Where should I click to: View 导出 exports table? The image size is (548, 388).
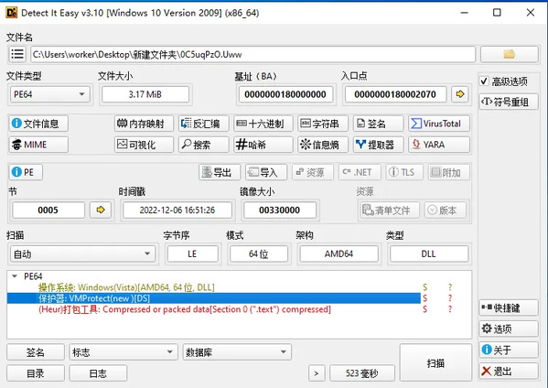tap(220, 172)
